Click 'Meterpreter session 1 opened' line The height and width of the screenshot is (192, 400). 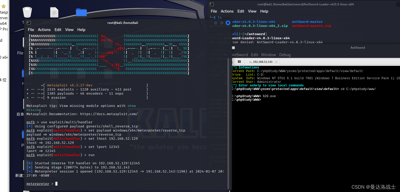click(125, 174)
